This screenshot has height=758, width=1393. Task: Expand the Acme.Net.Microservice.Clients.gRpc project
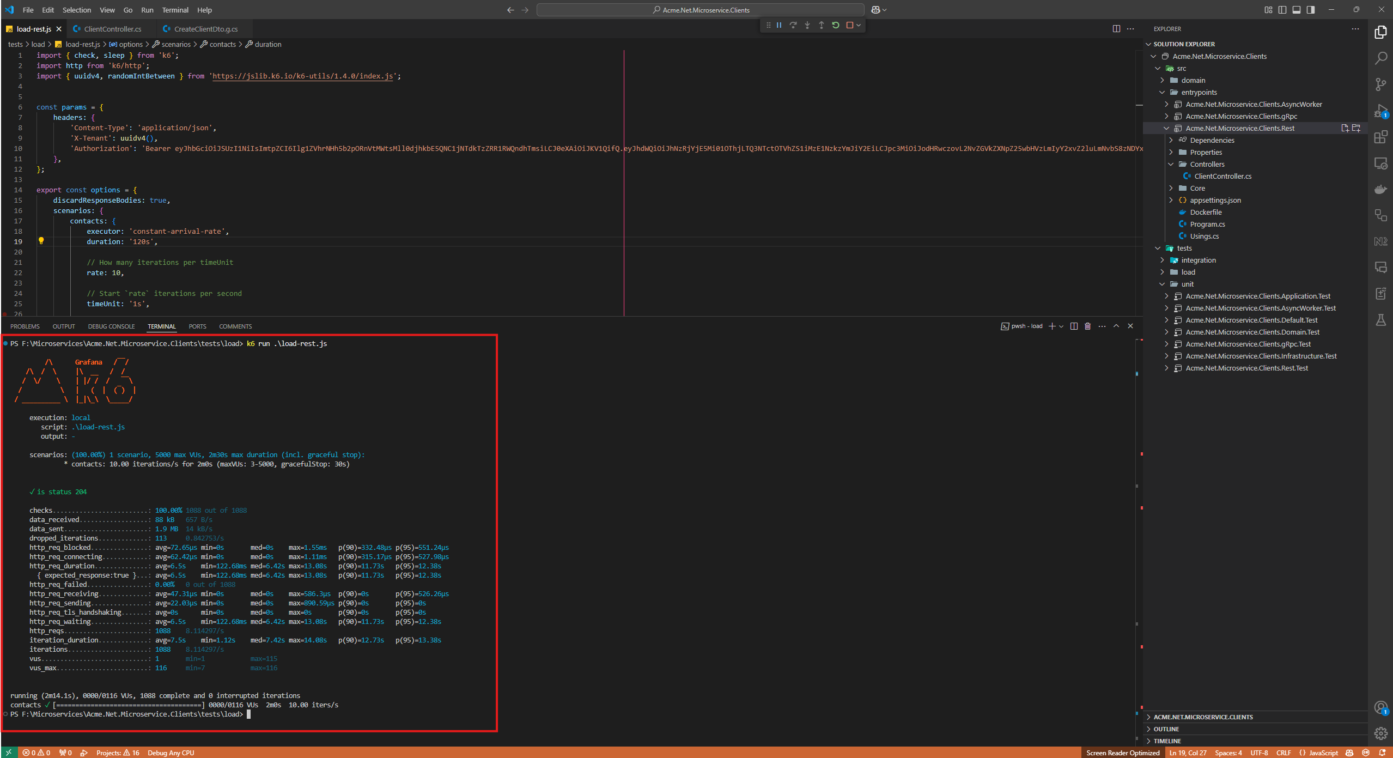pos(1166,116)
